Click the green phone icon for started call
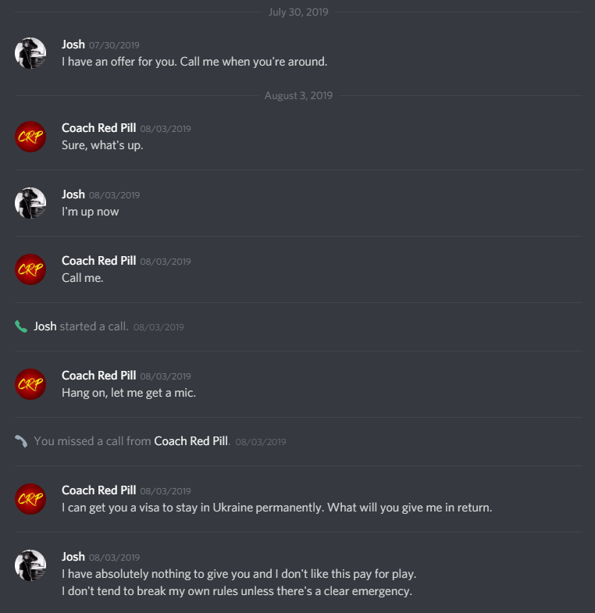The height and width of the screenshot is (613, 595). coord(21,326)
